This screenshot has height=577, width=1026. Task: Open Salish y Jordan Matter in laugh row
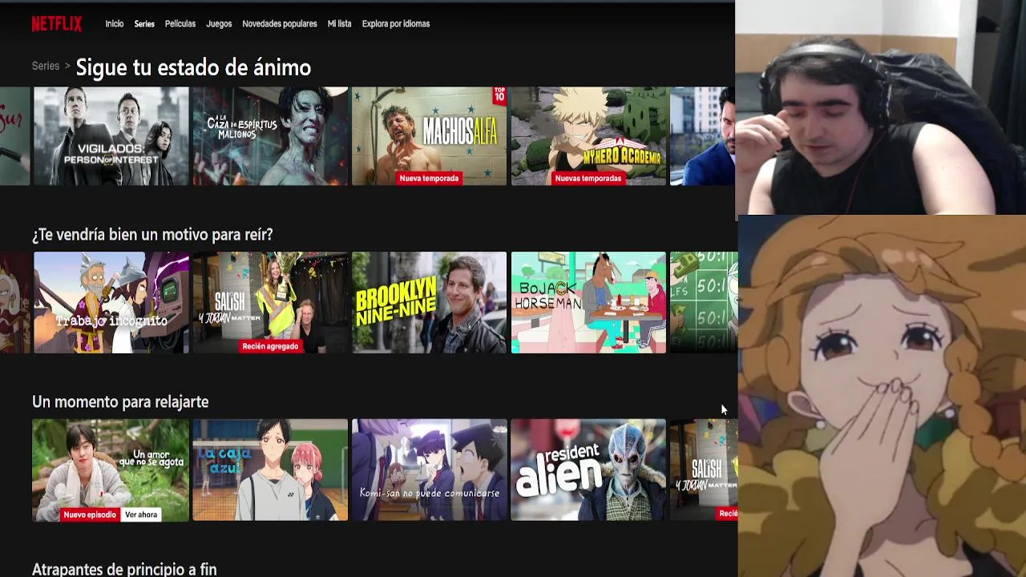tap(270, 303)
